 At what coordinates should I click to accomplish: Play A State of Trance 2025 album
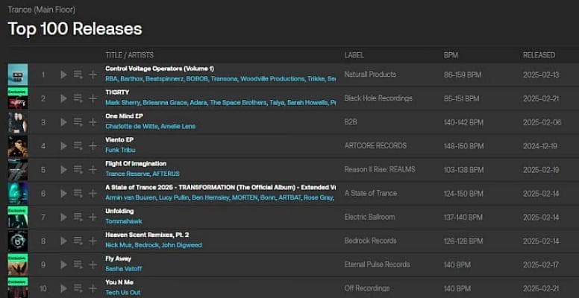[63, 193]
